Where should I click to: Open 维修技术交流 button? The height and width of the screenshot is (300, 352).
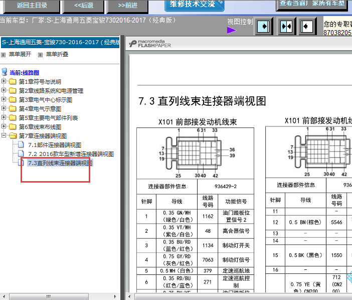(x=195, y=5)
